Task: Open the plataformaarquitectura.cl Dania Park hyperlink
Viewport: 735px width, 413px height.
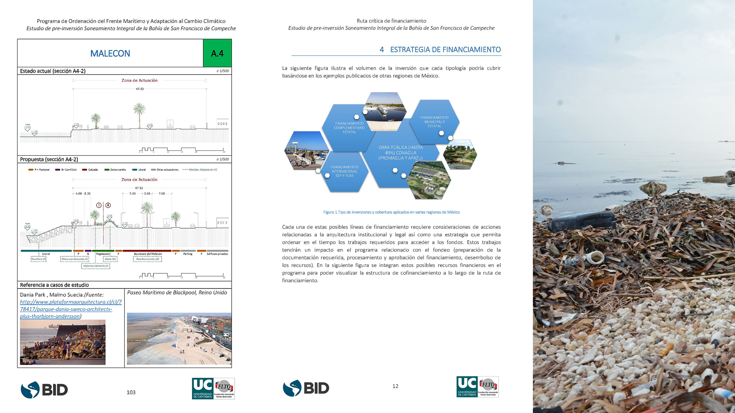Action: tap(71, 309)
